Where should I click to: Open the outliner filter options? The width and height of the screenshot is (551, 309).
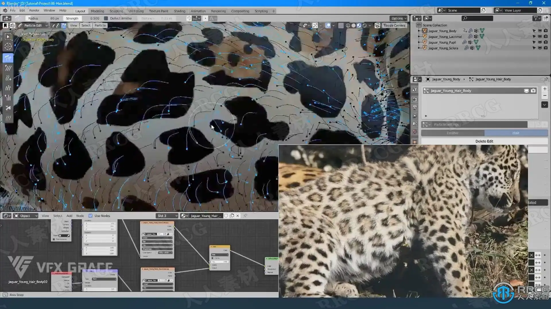coord(537,18)
